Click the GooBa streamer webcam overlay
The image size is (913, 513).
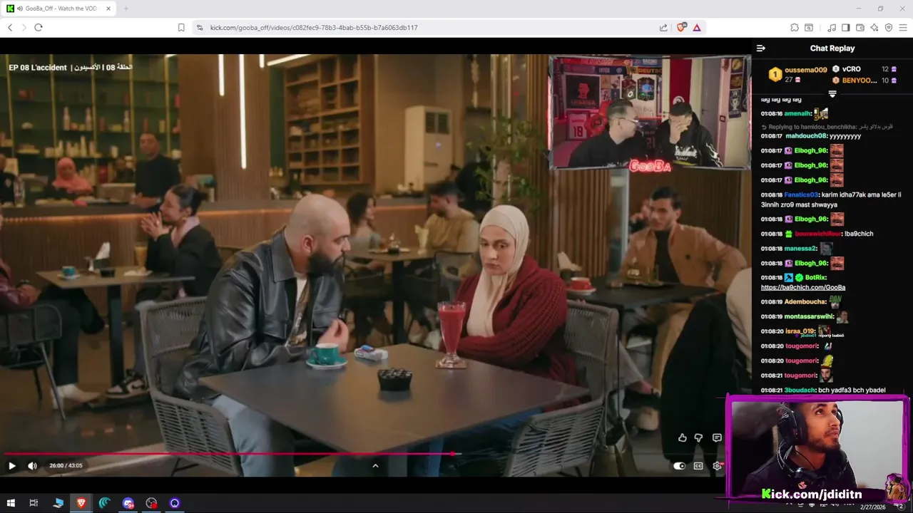coord(650,113)
